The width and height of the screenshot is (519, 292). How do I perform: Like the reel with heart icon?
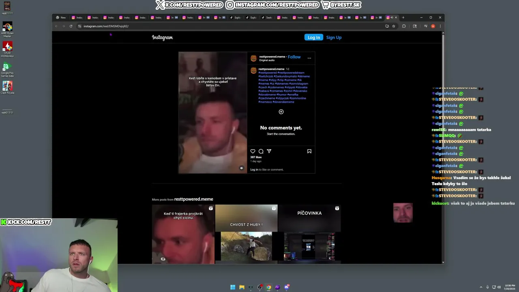pos(253,151)
